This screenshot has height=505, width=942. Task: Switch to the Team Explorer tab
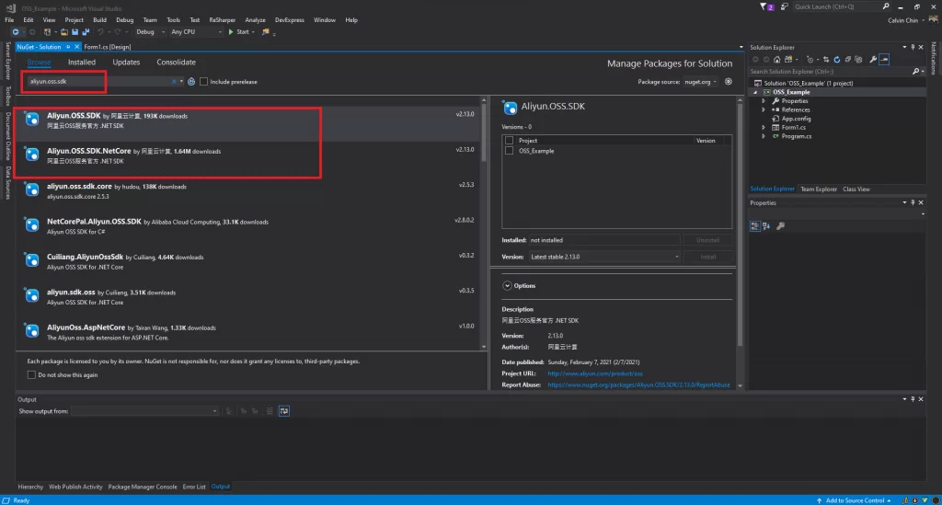[x=818, y=189]
